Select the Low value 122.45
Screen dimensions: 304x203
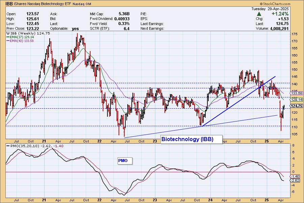coord(32,24)
